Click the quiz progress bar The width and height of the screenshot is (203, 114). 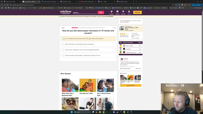coord(88,28)
